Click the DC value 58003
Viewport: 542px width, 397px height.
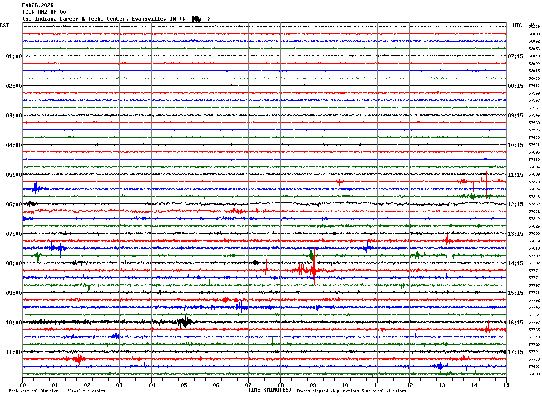coord(534,78)
